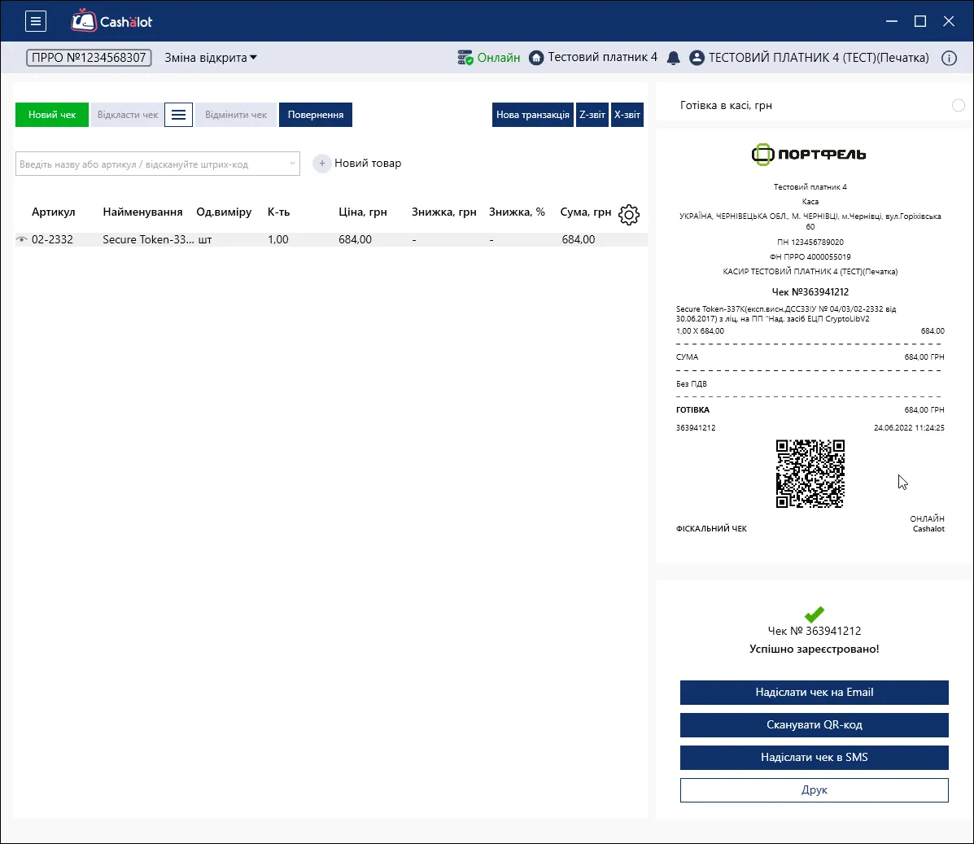This screenshot has height=844, width=974.
Task: Generate X-звіт
Action: click(x=627, y=115)
